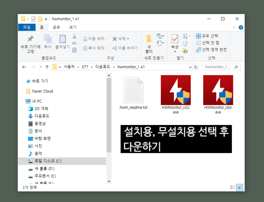Click Rename (이름 바꾸기)
The width and height of the screenshot is (264, 202).
[125, 48]
